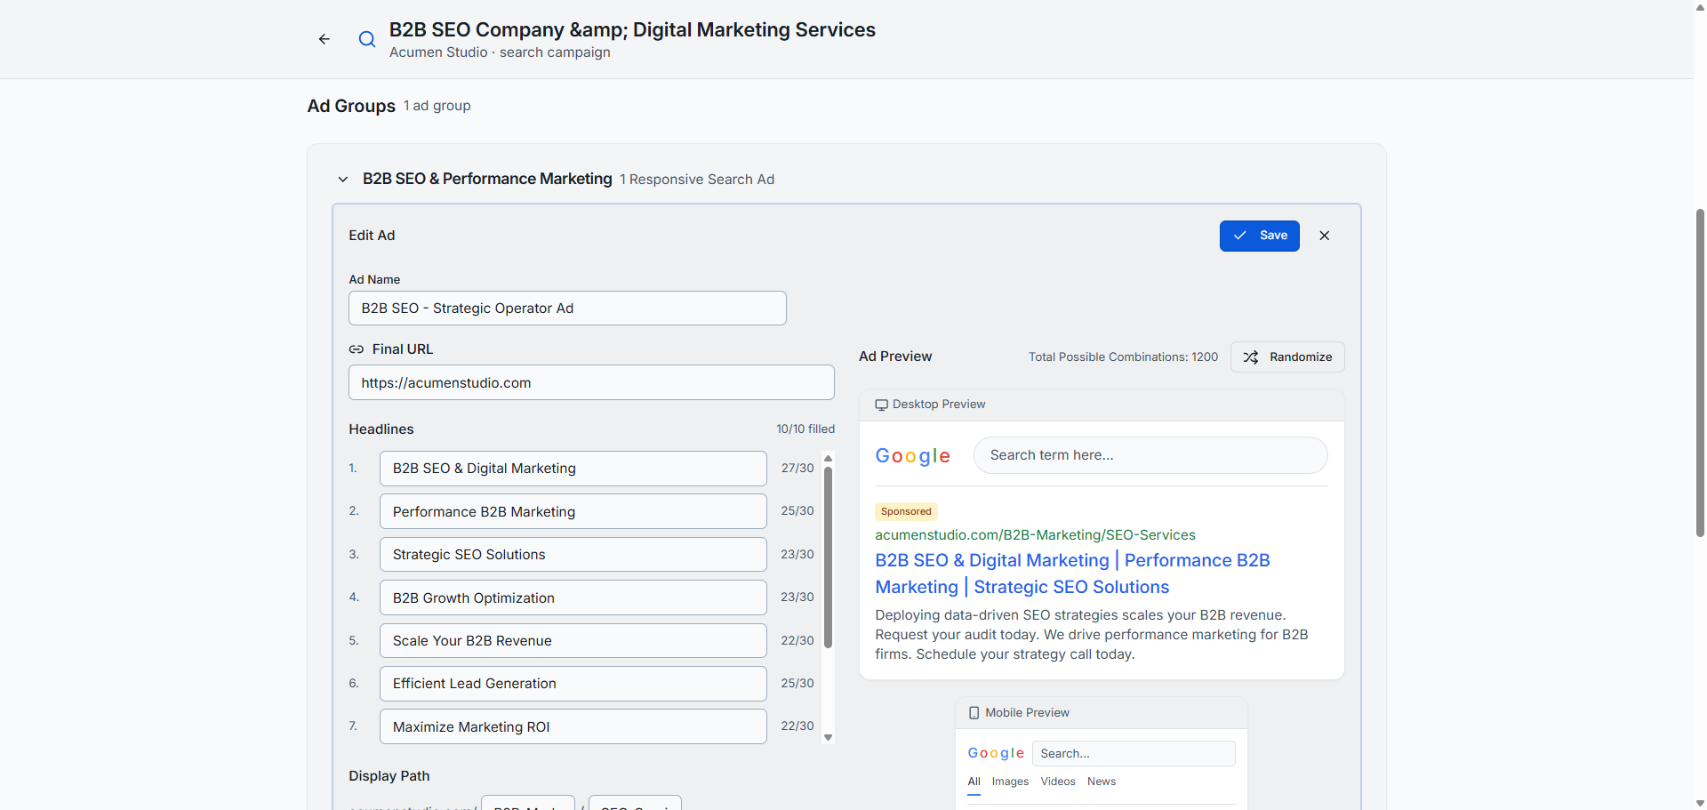The image size is (1707, 810).
Task: Go back using the left arrow icon
Action: 324,39
